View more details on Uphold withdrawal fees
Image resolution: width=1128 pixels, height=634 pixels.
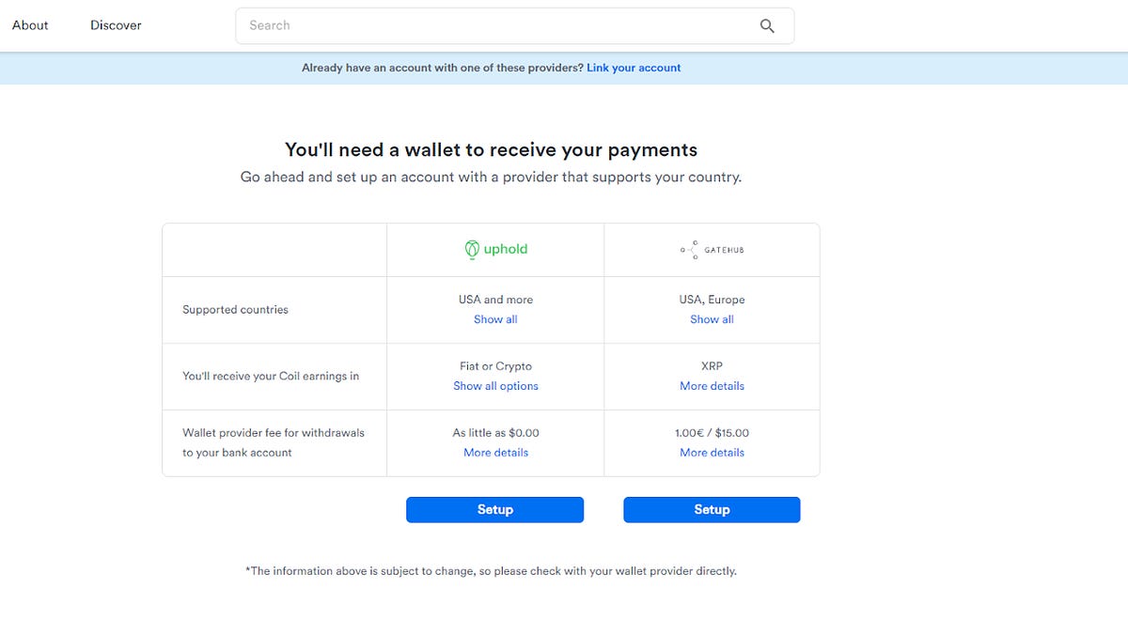click(x=495, y=453)
